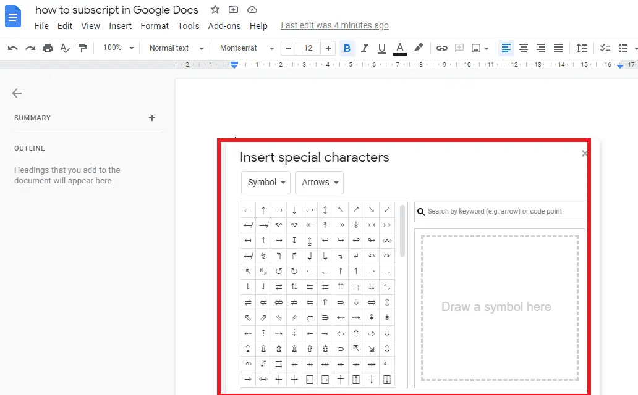This screenshot has height=395, width=638.
Task: Apply underline using the Underline icon
Action: coord(381,48)
